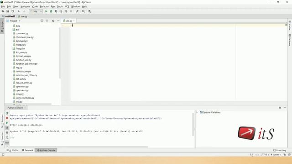
Task: Click the Forward navigation arrow
Action: click(x=24, y=11)
